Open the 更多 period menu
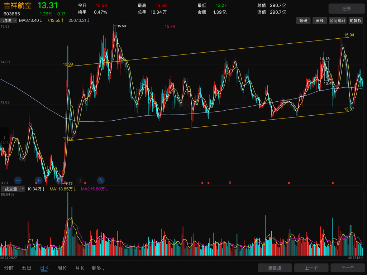Viewport: 367px width, 275px height. tap(97, 268)
